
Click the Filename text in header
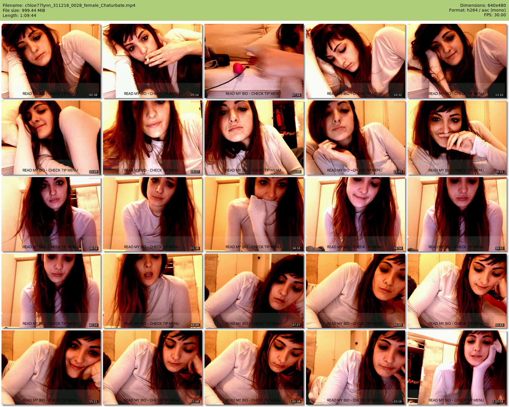click(x=69, y=5)
